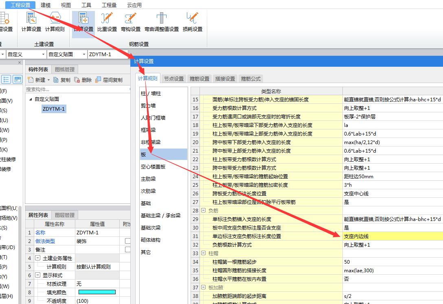Open 视图 ribbon tab
Viewport: 443px width, 304px height.
click(66, 5)
